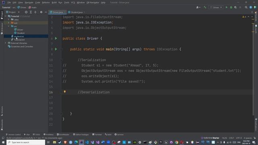Click the Windows Start button
The image size is (258, 145).
point(3,142)
